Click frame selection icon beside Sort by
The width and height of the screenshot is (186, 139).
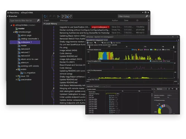click(x=169, y=89)
